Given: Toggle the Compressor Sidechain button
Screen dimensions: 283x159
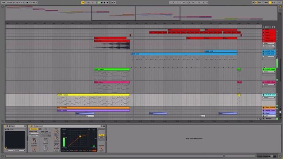Looking at the screenshot, I should [34, 129].
